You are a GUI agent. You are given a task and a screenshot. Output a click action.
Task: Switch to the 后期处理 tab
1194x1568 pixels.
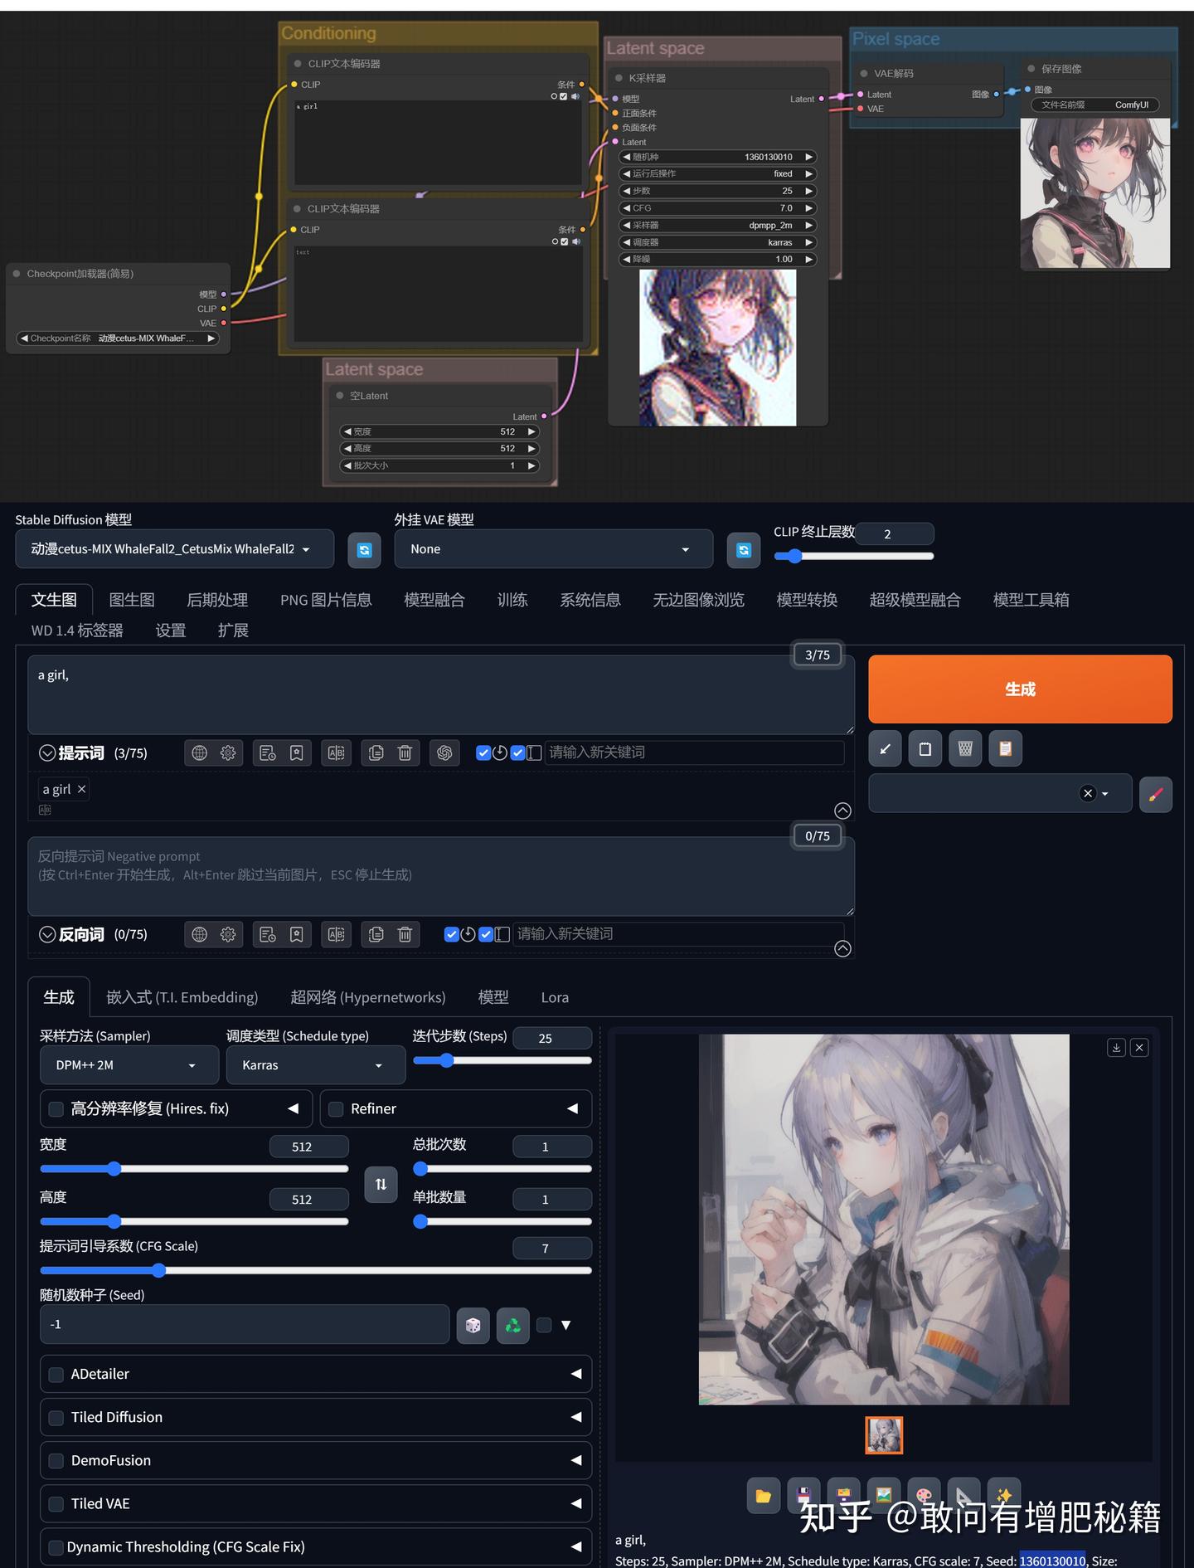point(217,600)
